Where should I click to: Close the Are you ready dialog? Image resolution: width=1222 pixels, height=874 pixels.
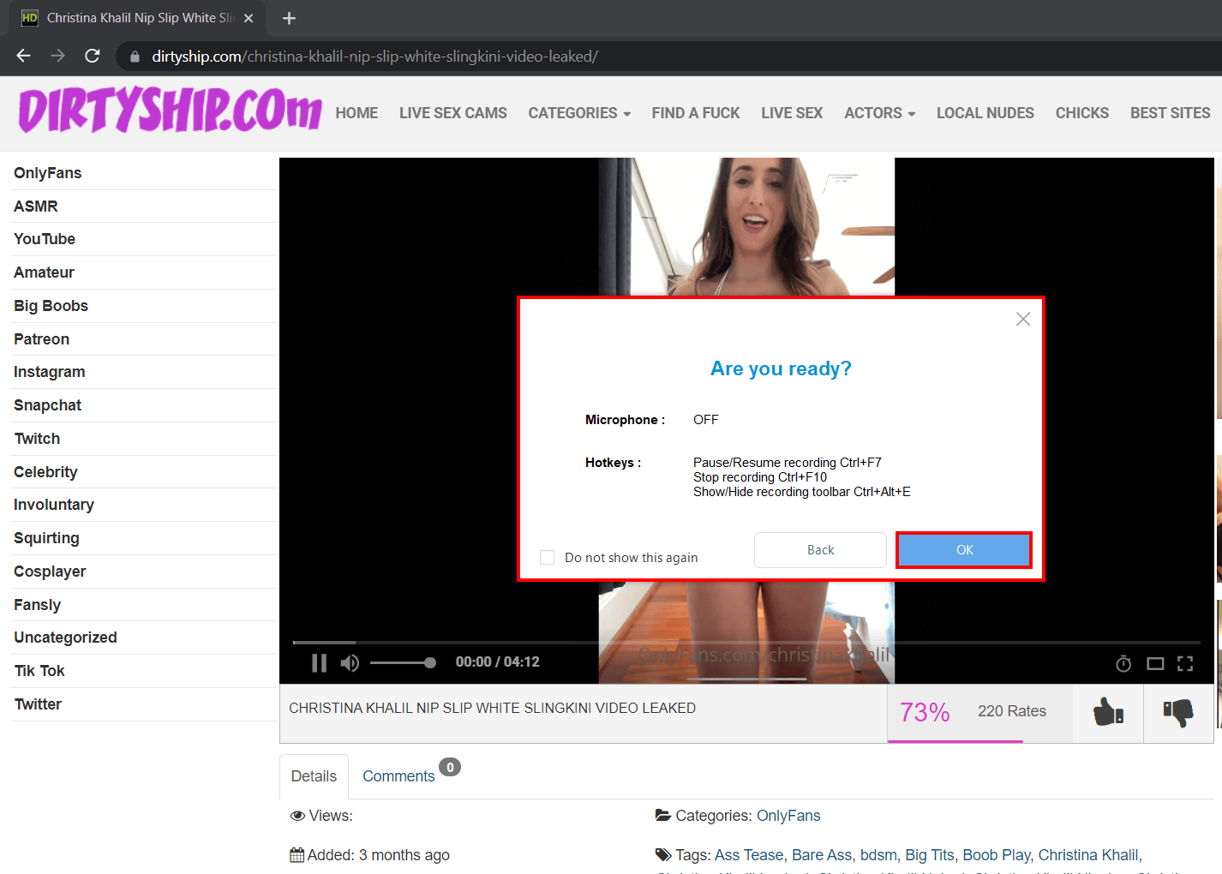point(1023,319)
